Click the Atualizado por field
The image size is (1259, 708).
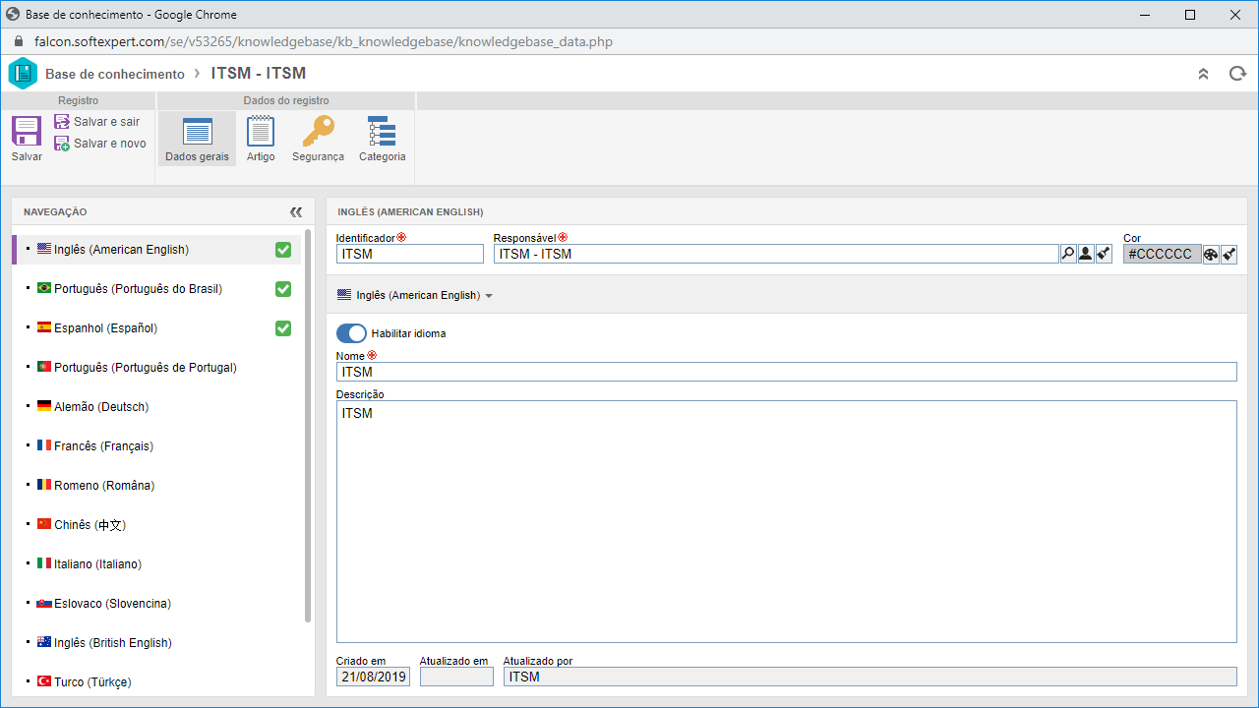(869, 677)
